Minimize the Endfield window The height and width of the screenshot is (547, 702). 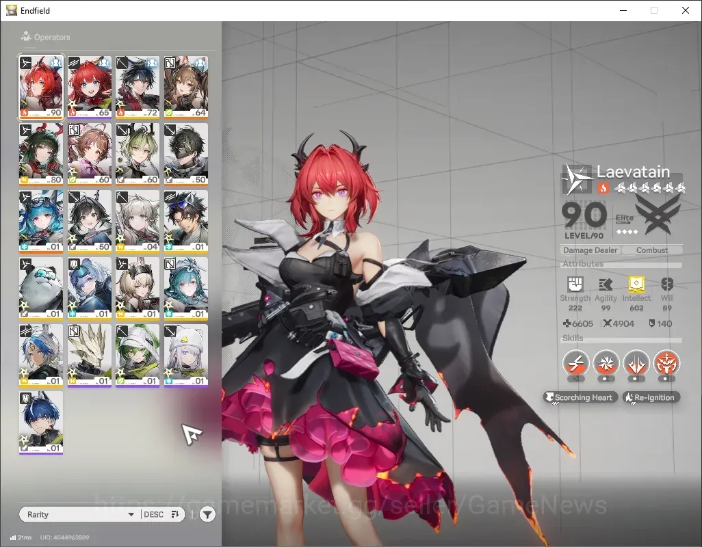(x=623, y=10)
